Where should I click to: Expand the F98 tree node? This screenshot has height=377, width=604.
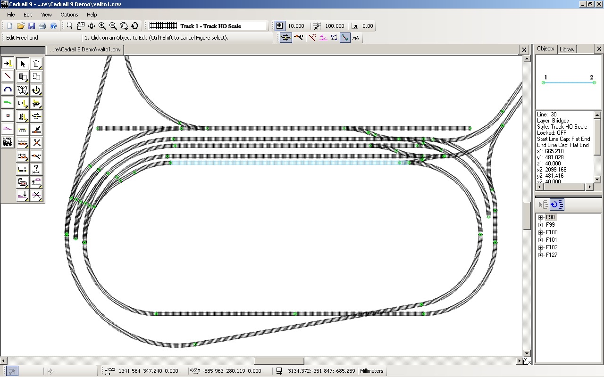(x=540, y=217)
